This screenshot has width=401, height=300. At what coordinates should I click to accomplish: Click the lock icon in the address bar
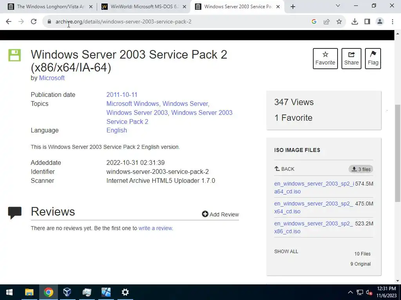coord(49,22)
